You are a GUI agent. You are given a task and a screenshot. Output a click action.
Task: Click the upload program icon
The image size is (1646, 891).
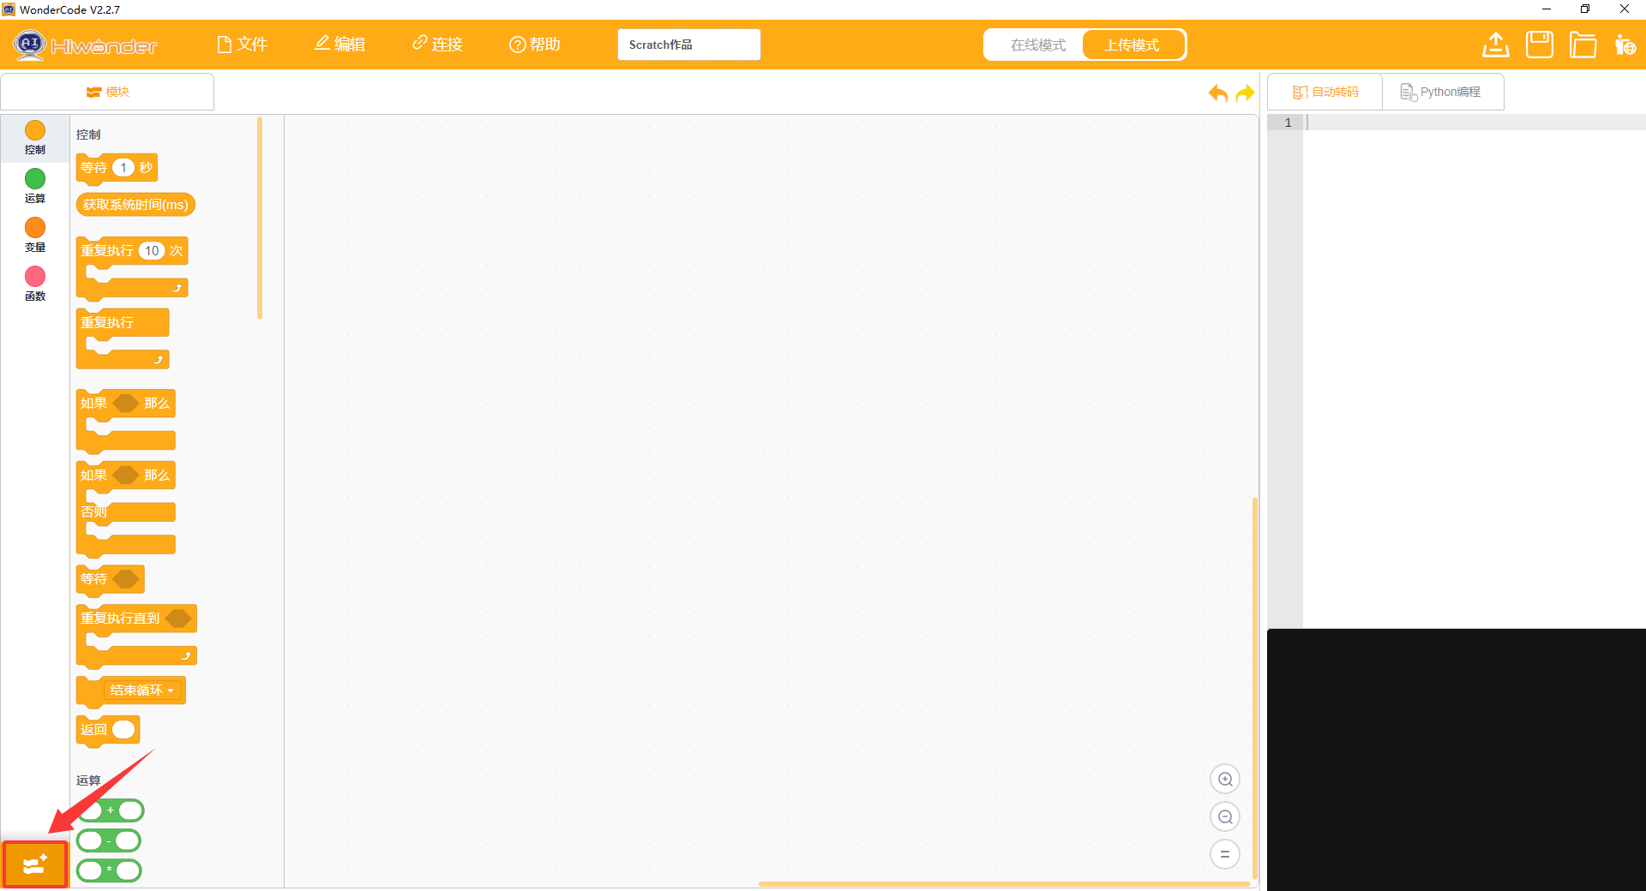point(1496,45)
